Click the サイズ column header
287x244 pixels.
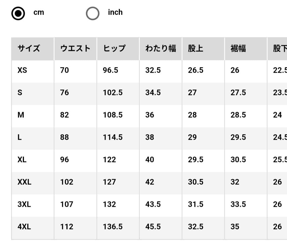click(x=29, y=49)
